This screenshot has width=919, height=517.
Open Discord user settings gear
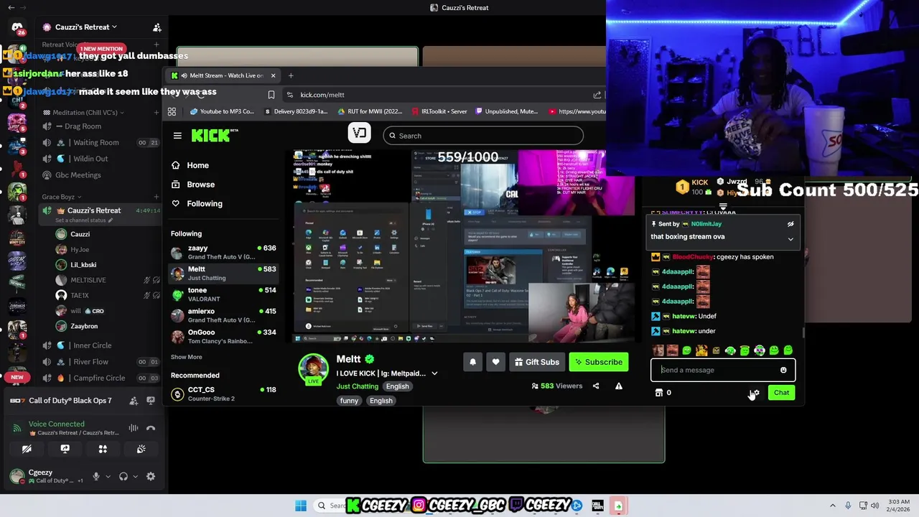tap(151, 476)
